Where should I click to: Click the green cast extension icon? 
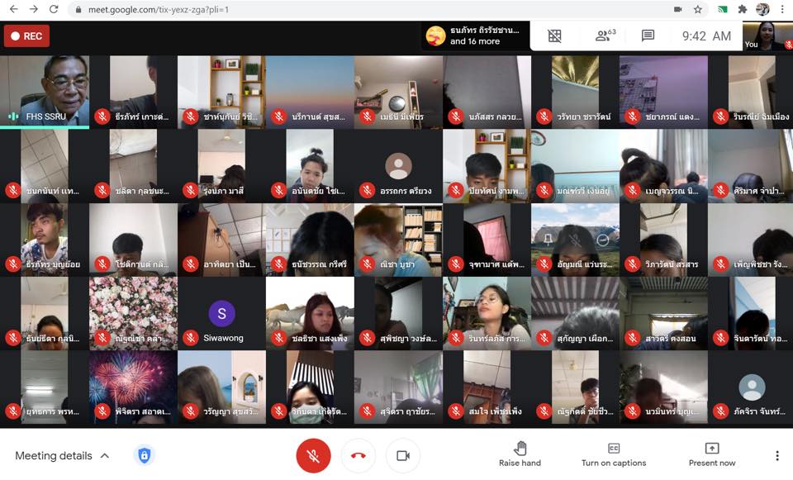722,10
